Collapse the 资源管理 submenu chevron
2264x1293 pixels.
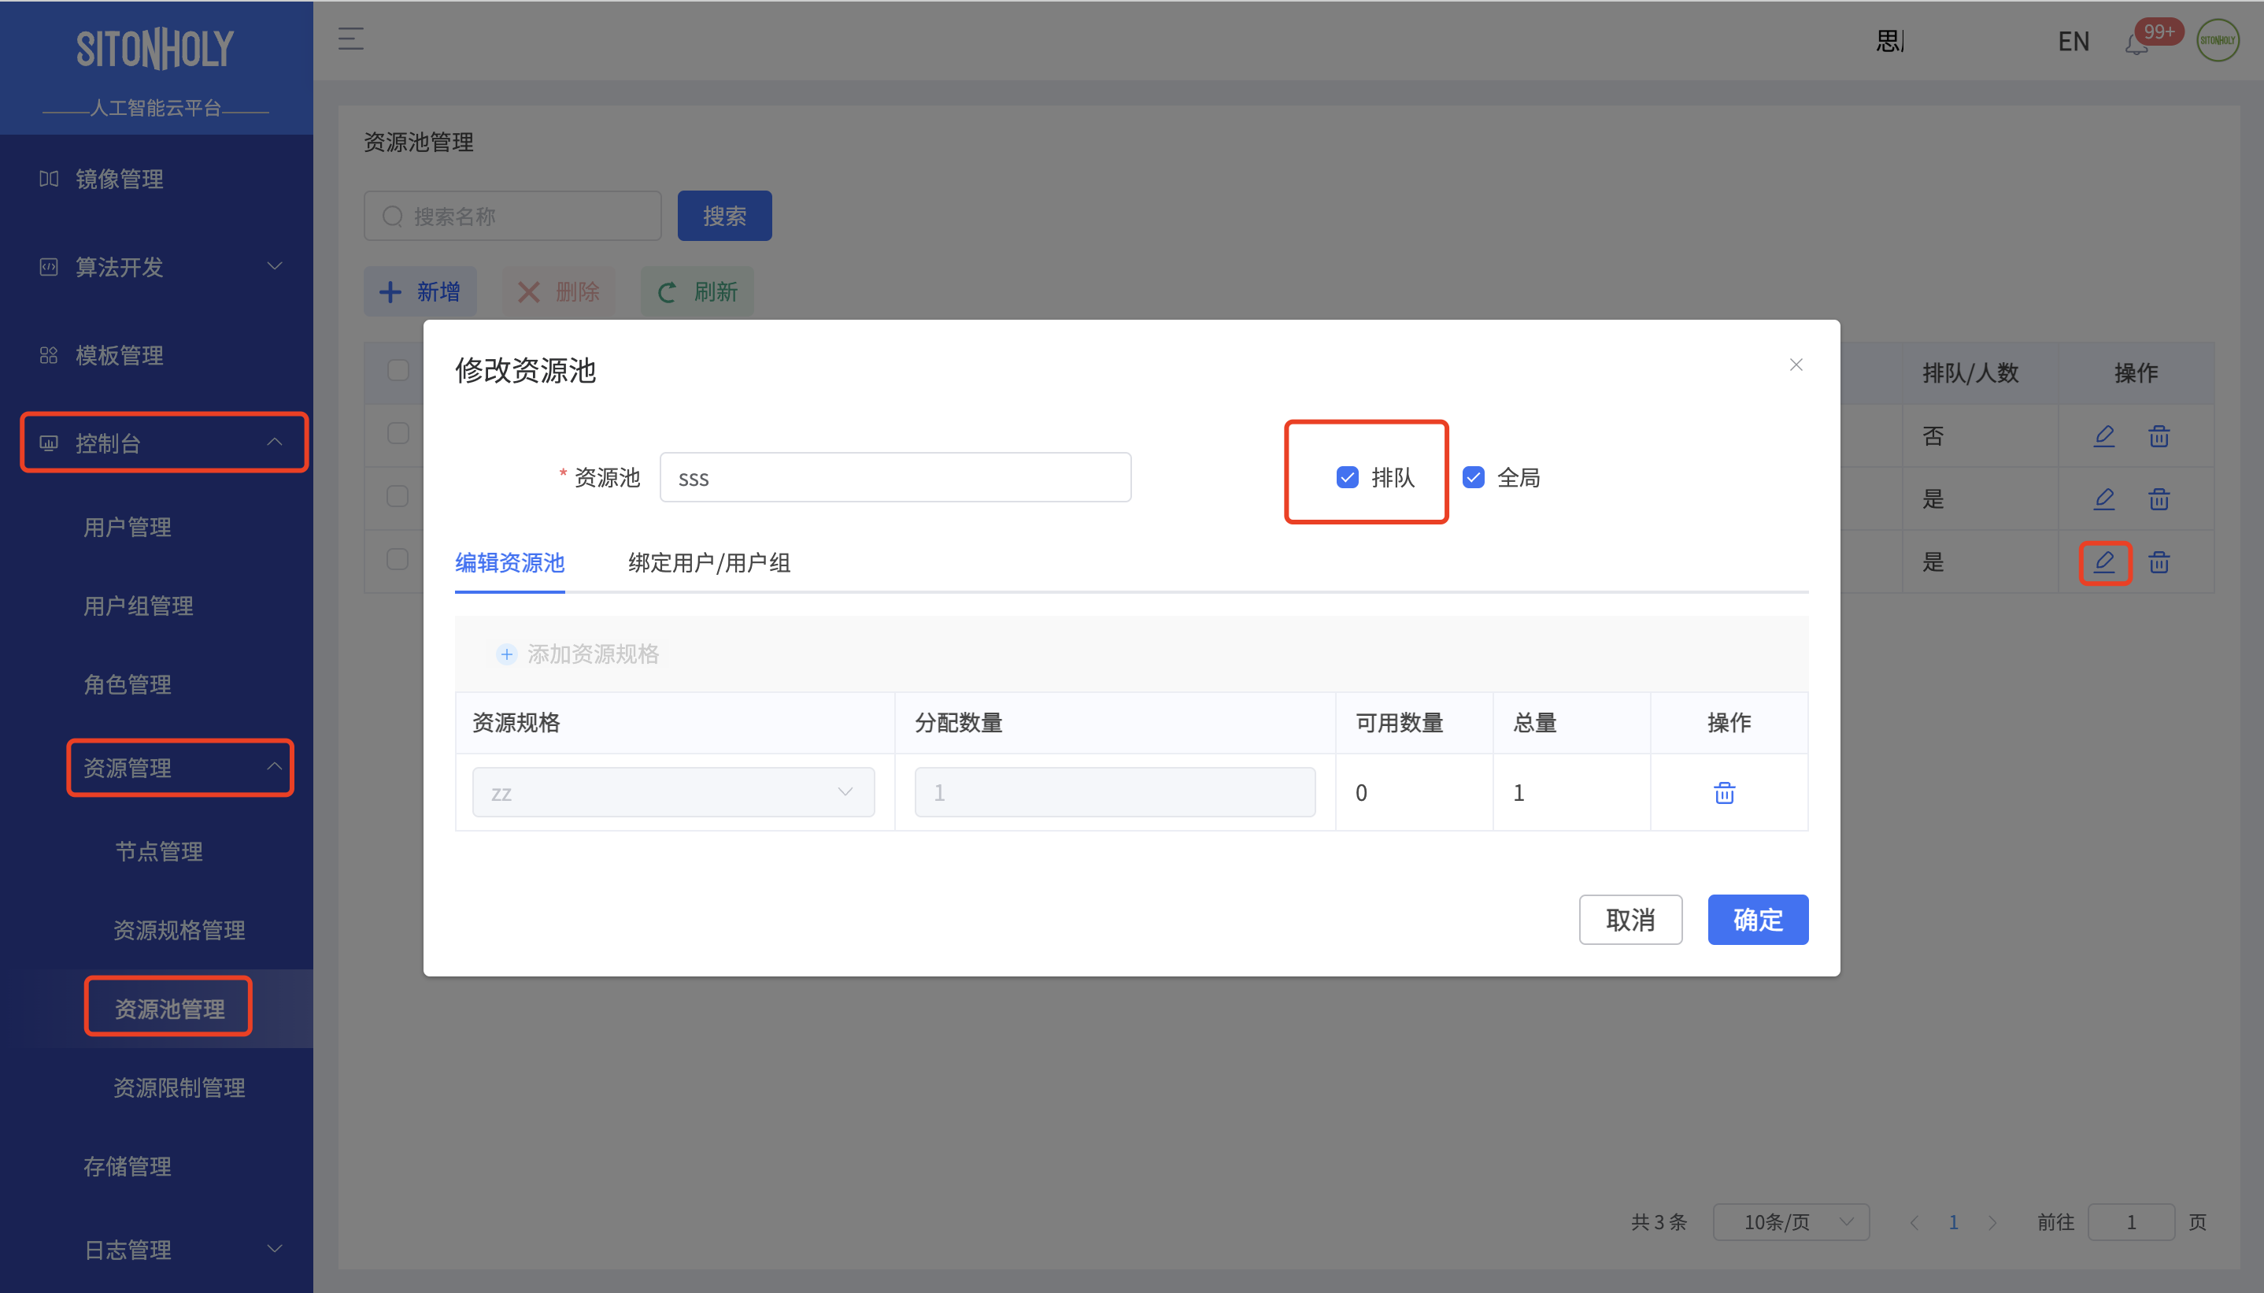tap(275, 766)
